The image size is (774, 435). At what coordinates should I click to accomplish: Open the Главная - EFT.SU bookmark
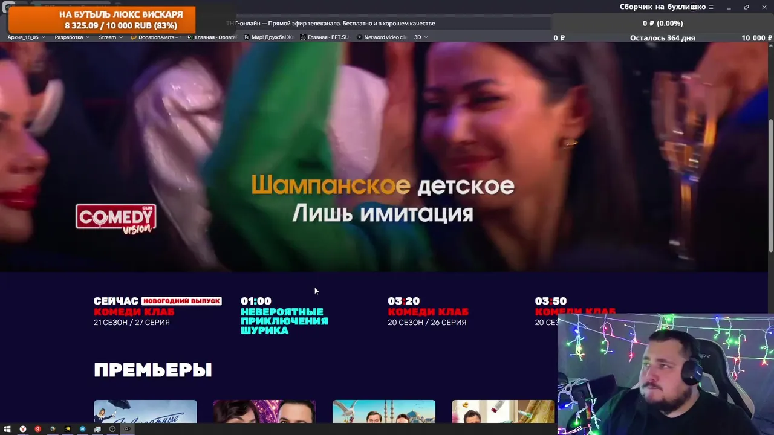[x=324, y=37]
